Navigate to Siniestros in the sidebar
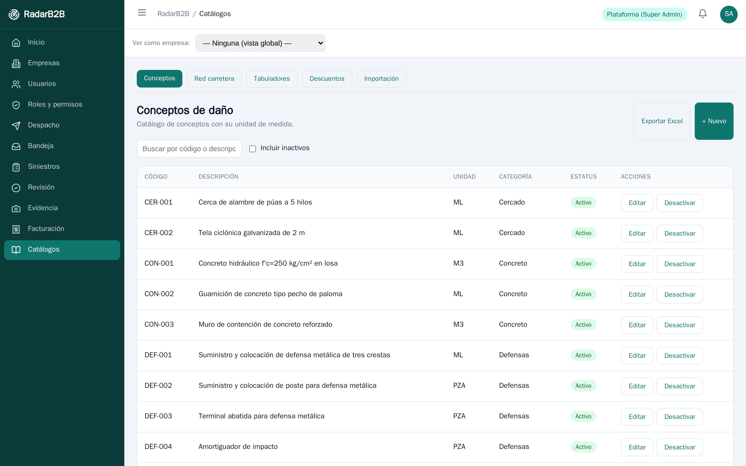Screen dimensions: 746x466 (x=62, y=167)
